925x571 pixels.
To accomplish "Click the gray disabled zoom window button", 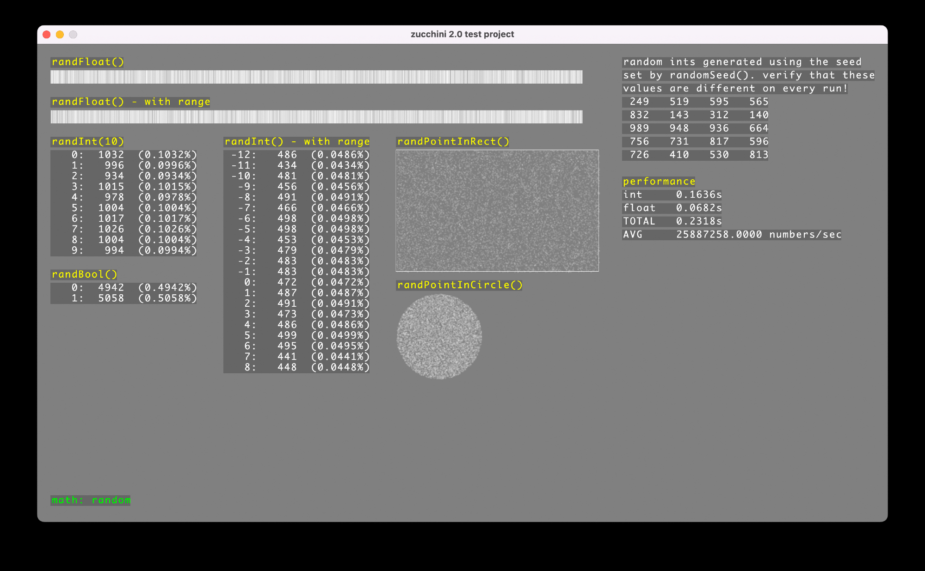I will [x=73, y=35].
